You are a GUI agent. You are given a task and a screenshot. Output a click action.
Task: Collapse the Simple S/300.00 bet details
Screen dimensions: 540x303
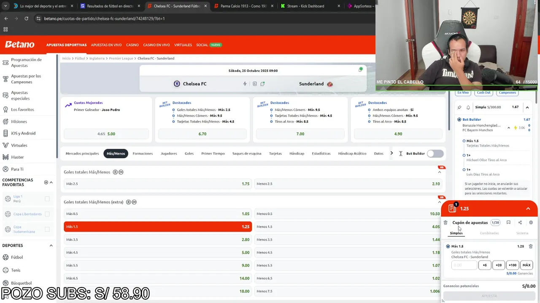(527, 107)
